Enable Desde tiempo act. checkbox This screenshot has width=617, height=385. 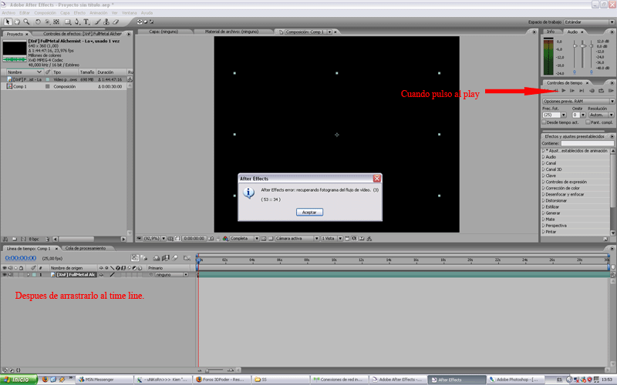click(x=545, y=122)
